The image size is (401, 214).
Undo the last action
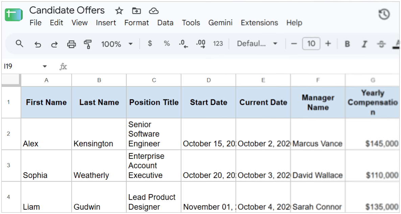click(38, 44)
